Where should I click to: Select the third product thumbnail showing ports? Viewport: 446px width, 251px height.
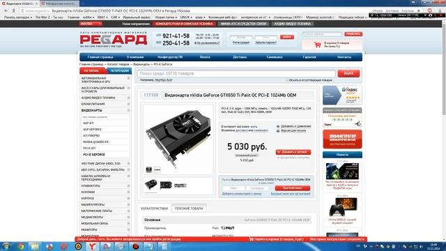[x=180, y=185]
